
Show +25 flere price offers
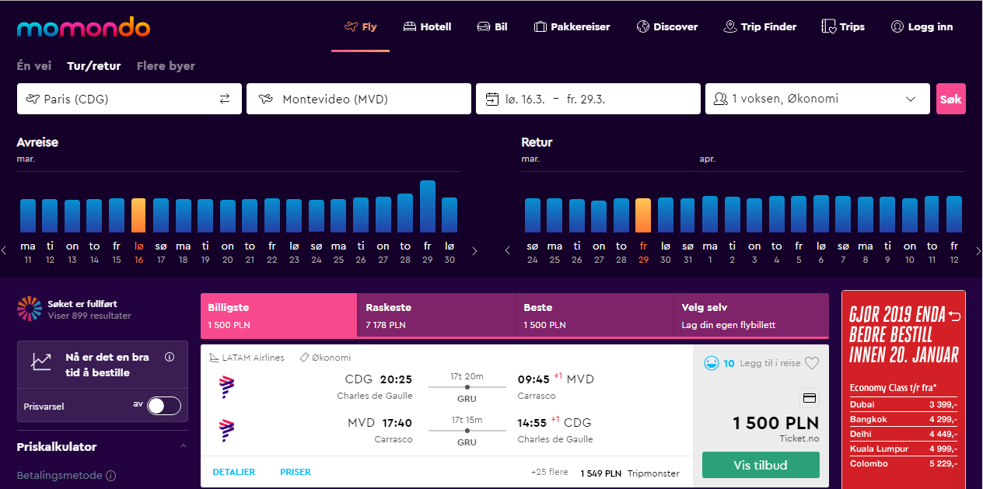click(550, 473)
